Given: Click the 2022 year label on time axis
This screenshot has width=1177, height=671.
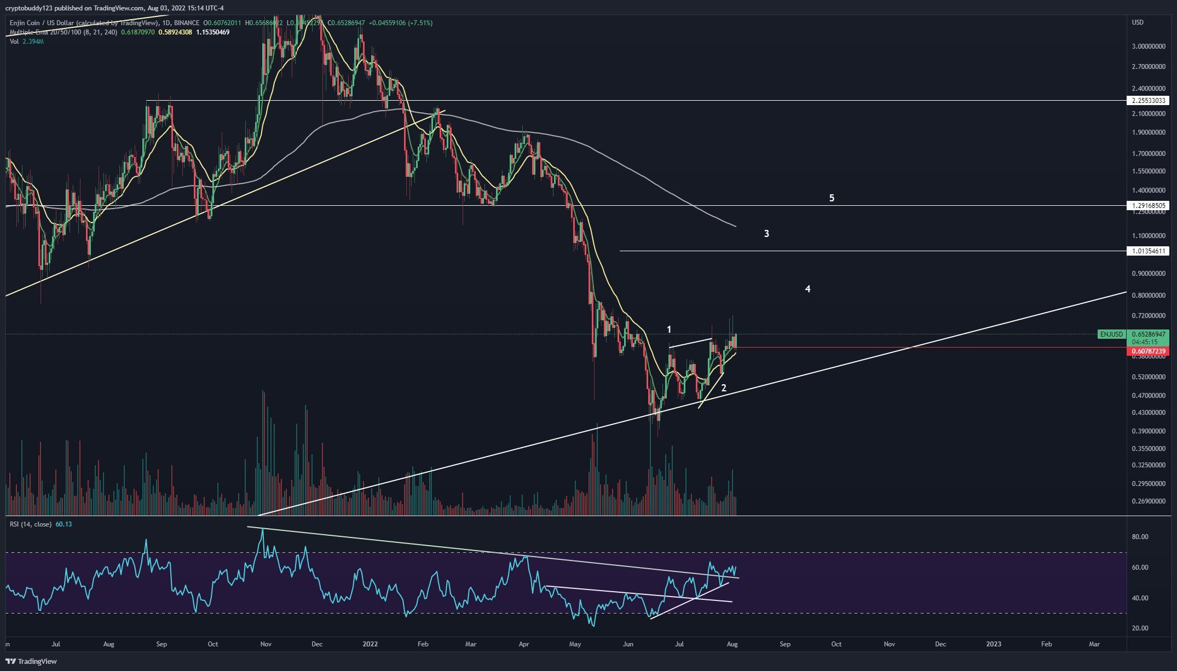Looking at the screenshot, I should pyautogui.click(x=370, y=644).
